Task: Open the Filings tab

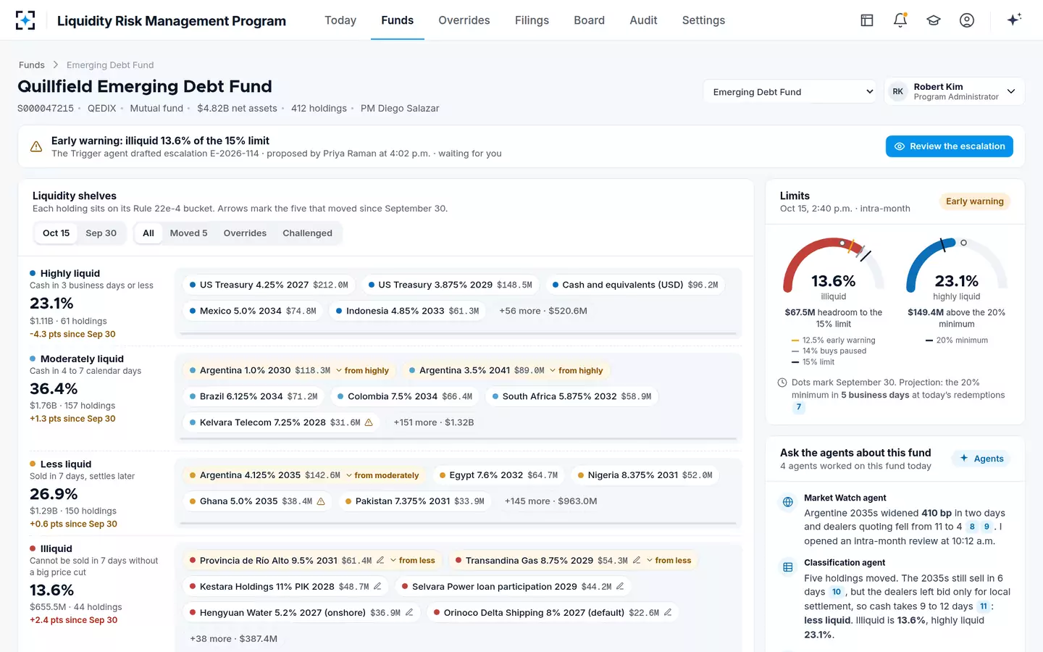Action: click(532, 20)
